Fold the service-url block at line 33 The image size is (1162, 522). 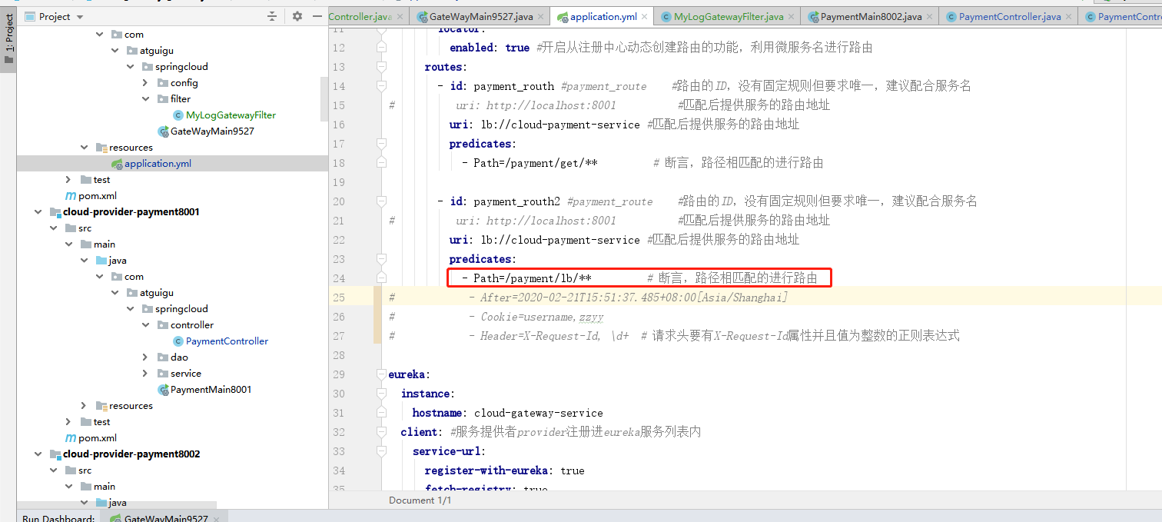380,451
